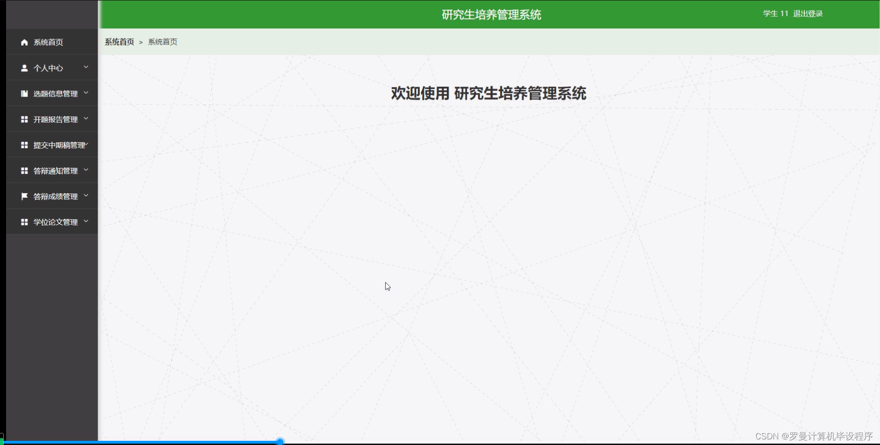Screen dimensions: 880x445
Task: Open the 开题报告管理 submenu chevron
Action: tap(86, 119)
